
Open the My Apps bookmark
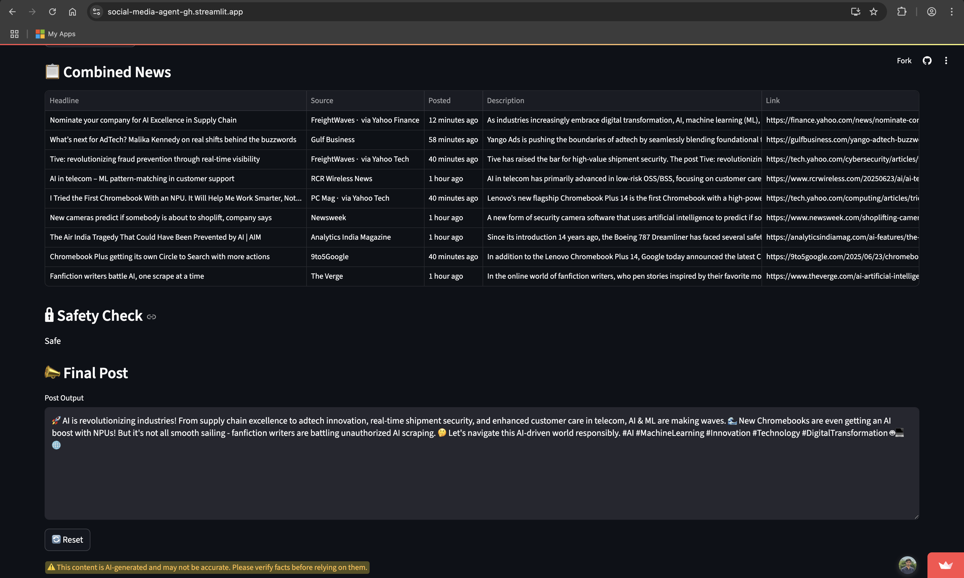click(56, 34)
